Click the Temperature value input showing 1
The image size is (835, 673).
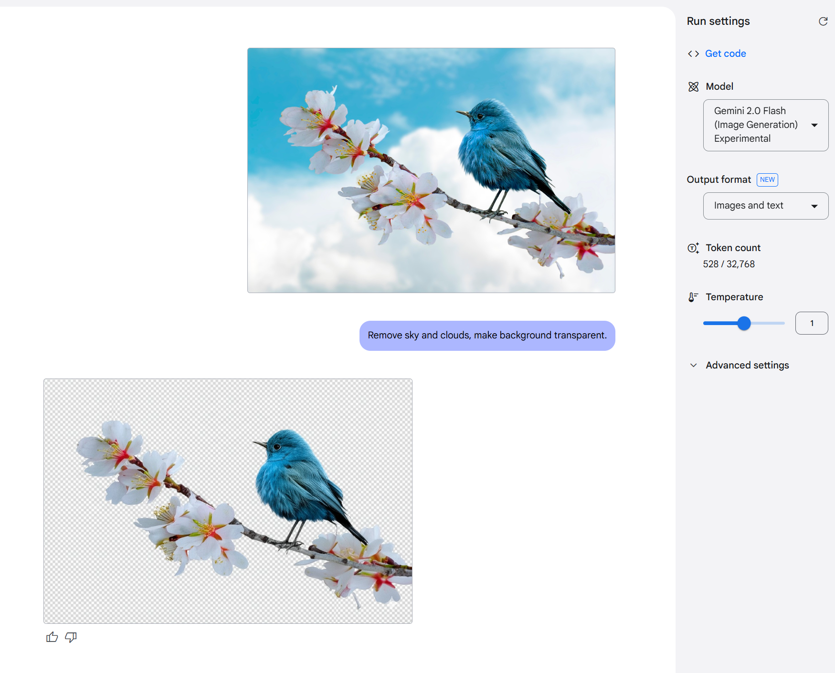(x=812, y=323)
